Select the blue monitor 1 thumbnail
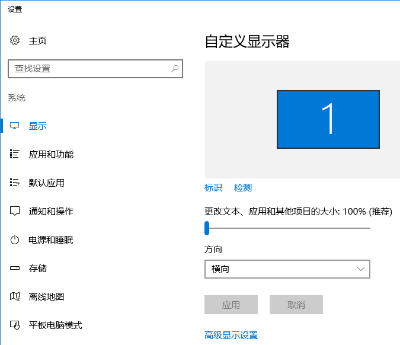This screenshot has height=345, width=400. click(x=328, y=119)
